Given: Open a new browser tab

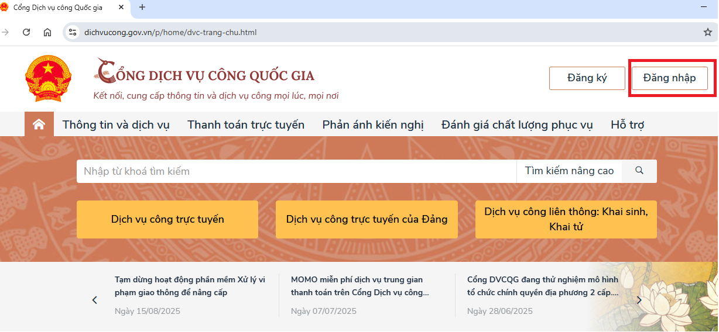Looking at the screenshot, I should [x=142, y=8].
